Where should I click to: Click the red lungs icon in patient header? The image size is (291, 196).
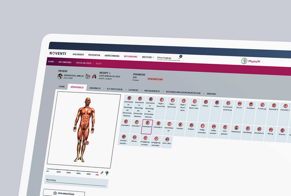point(94,76)
